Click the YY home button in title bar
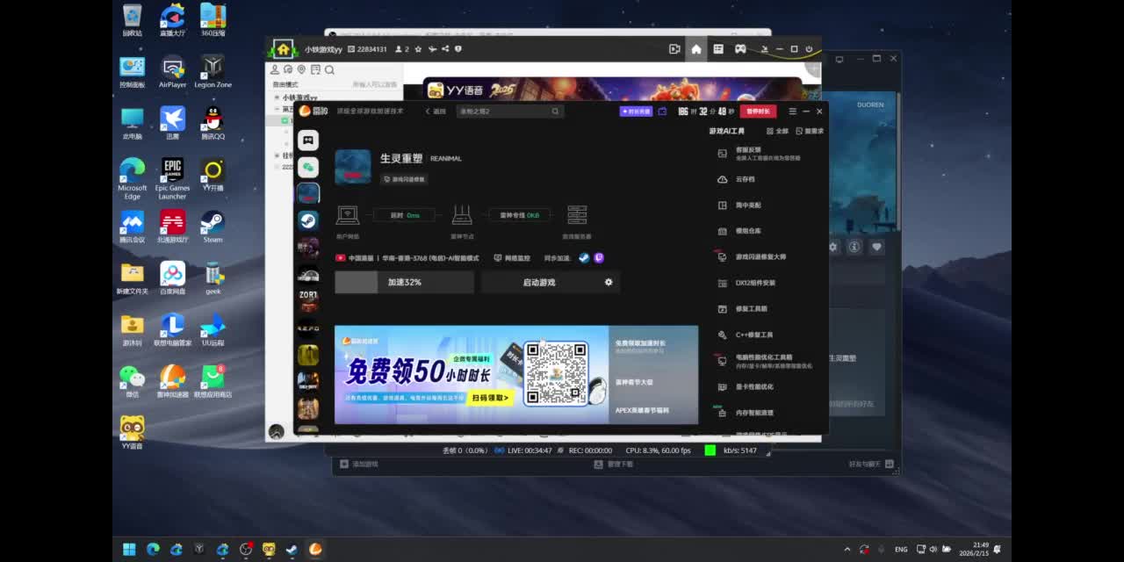Viewport: 1124px width, 562px height. coord(696,49)
